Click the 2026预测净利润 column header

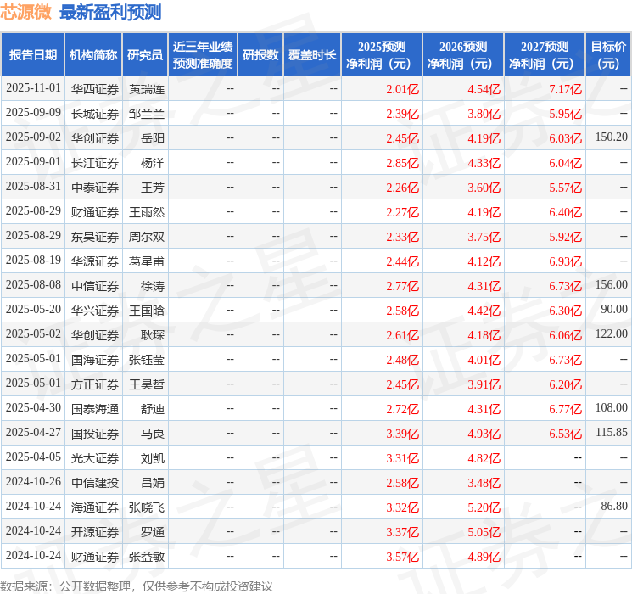(463, 55)
